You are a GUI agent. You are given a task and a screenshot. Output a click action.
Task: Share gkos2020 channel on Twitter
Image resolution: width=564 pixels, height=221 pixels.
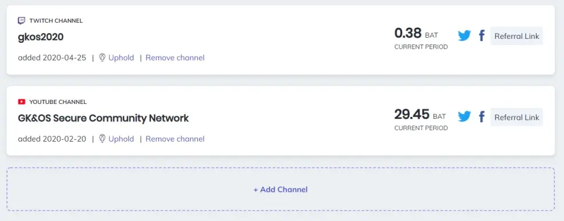465,35
